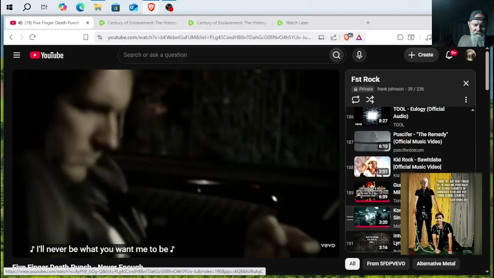This screenshot has height=278, width=494.
Task: Open YouTube notifications bell
Action: pyautogui.click(x=449, y=55)
